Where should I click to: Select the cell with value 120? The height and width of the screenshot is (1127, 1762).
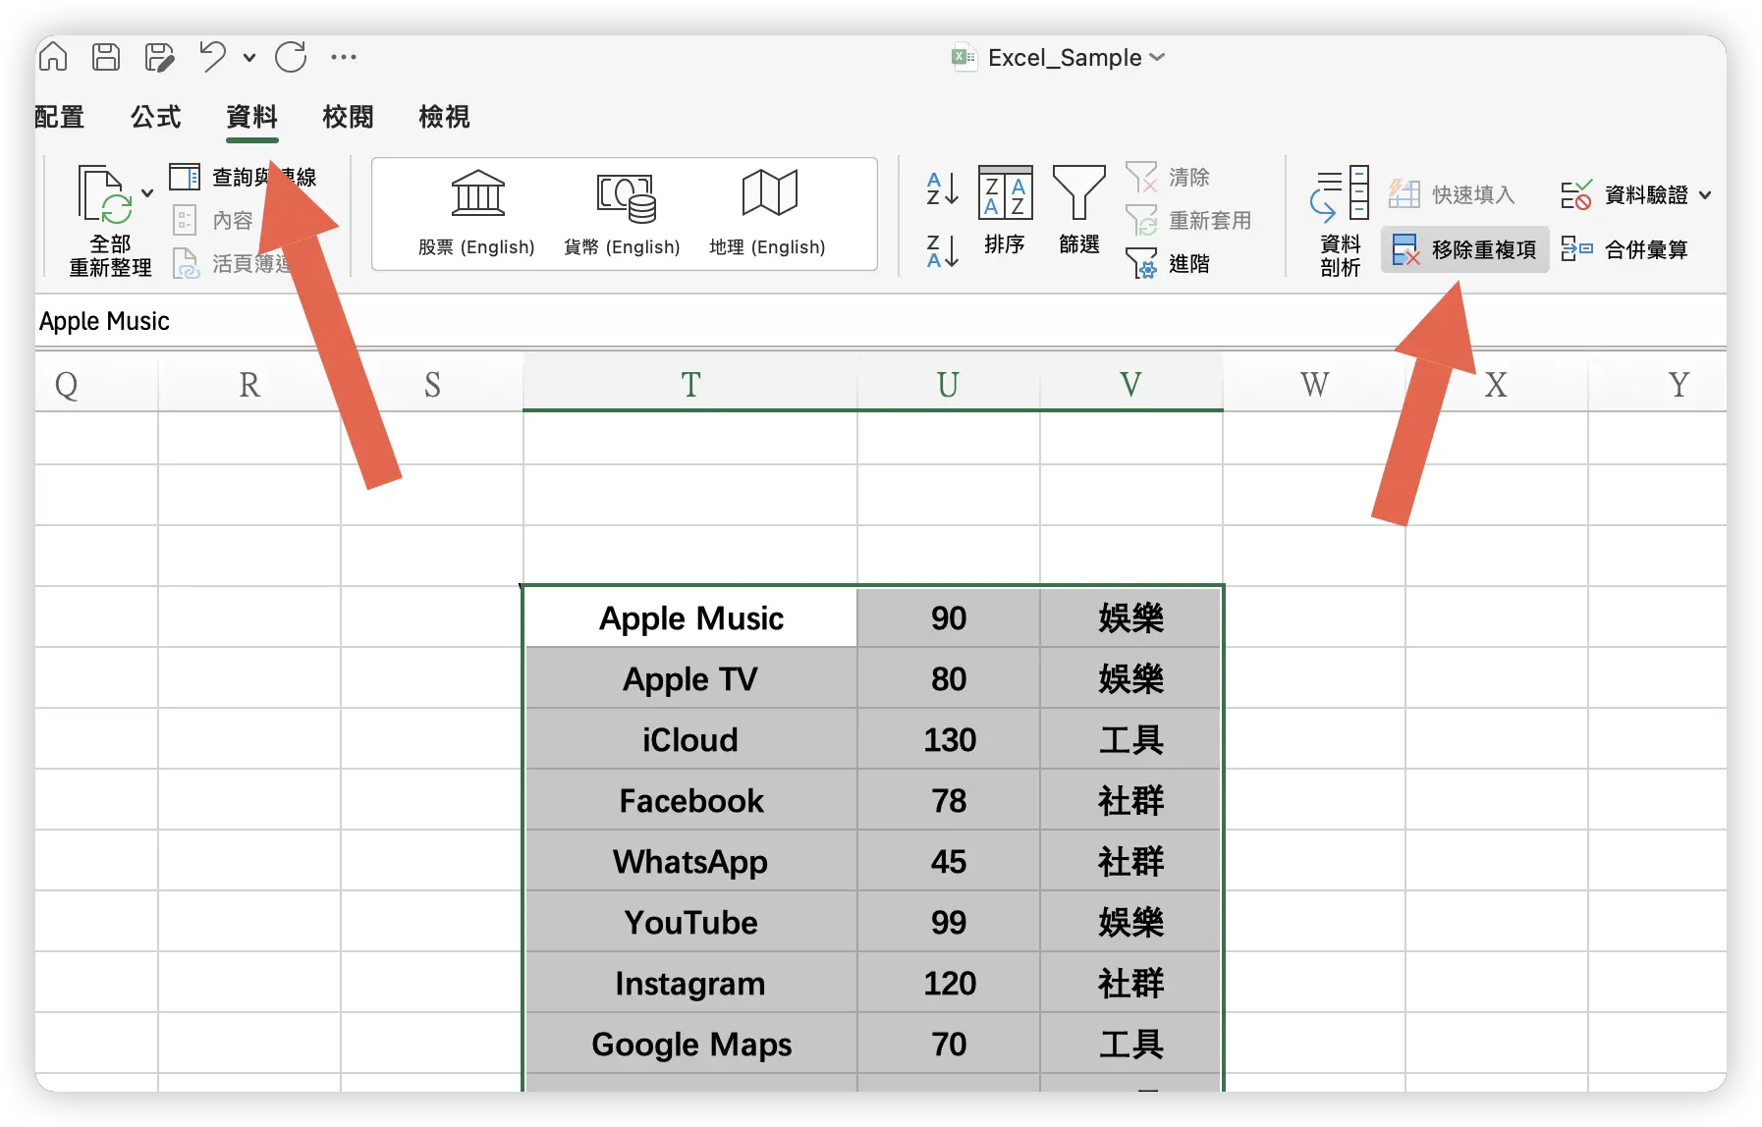pos(949,983)
